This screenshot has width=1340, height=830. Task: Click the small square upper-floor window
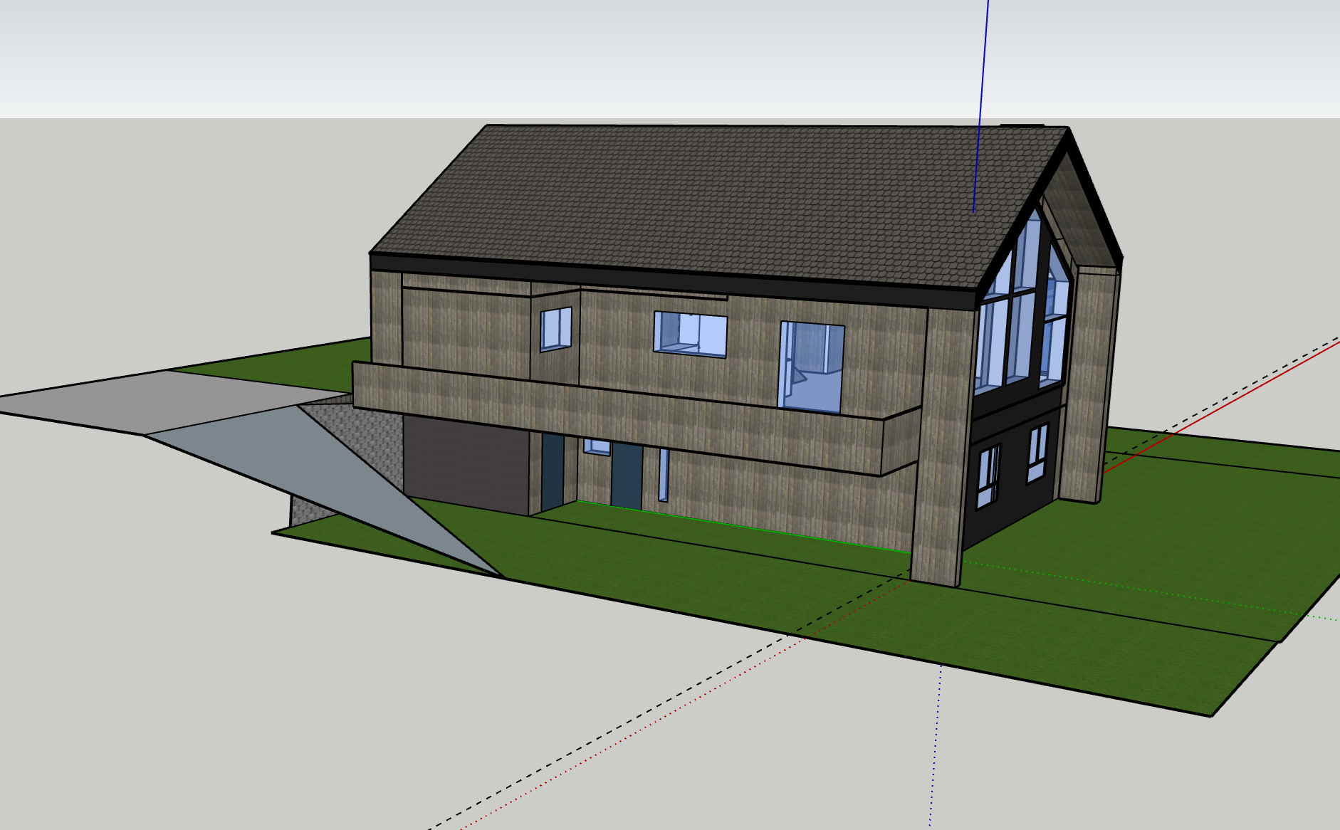click(x=556, y=329)
